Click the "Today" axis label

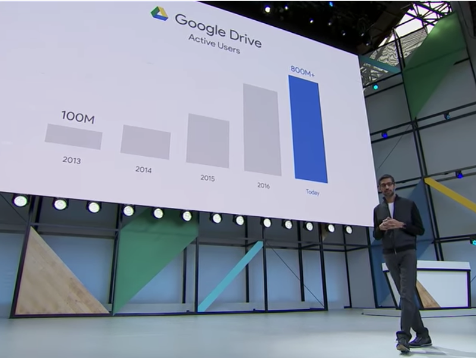[313, 192]
